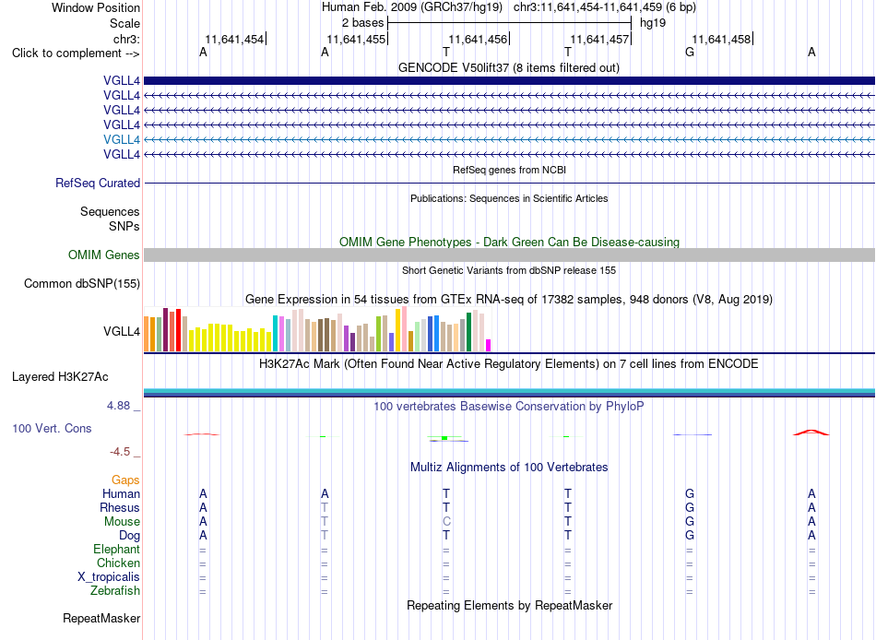This screenshot has height=640, width=876.
Task: Select the light-blue highlighted VGLL4 transcript label
Action: pyautogui.click(x=121, y=140)
